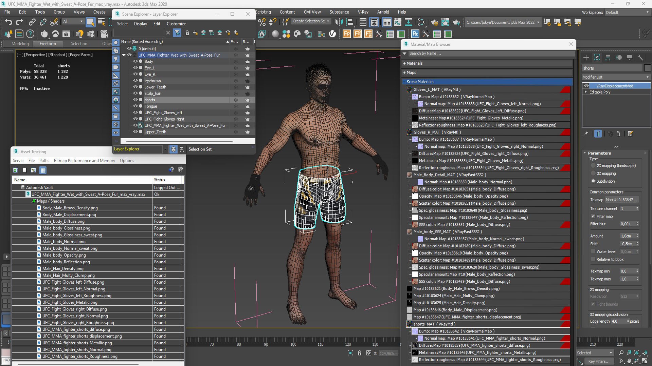Open selection filter All dropdown
This screenshot has width=652, height=366.
(73, 21)
